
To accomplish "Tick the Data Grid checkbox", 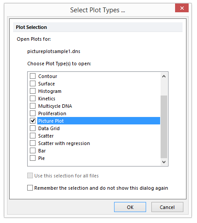I will click(x=32, y=128).
